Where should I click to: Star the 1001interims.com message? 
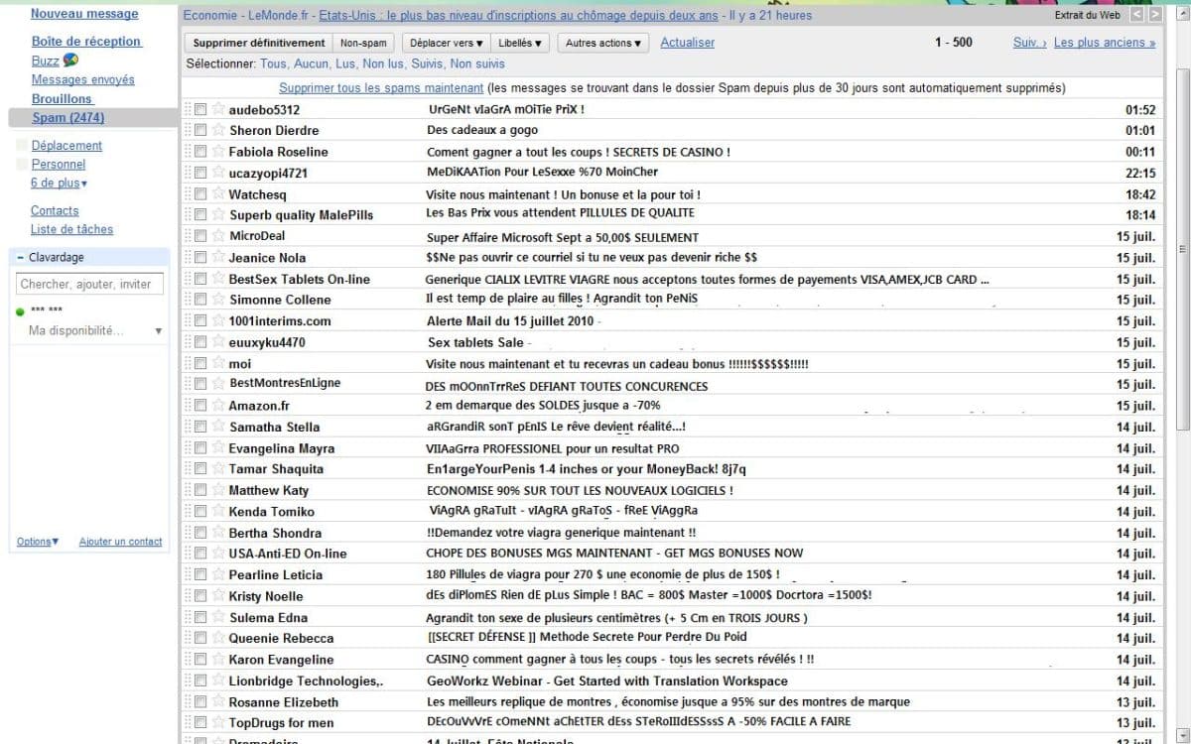pos(218,320)
